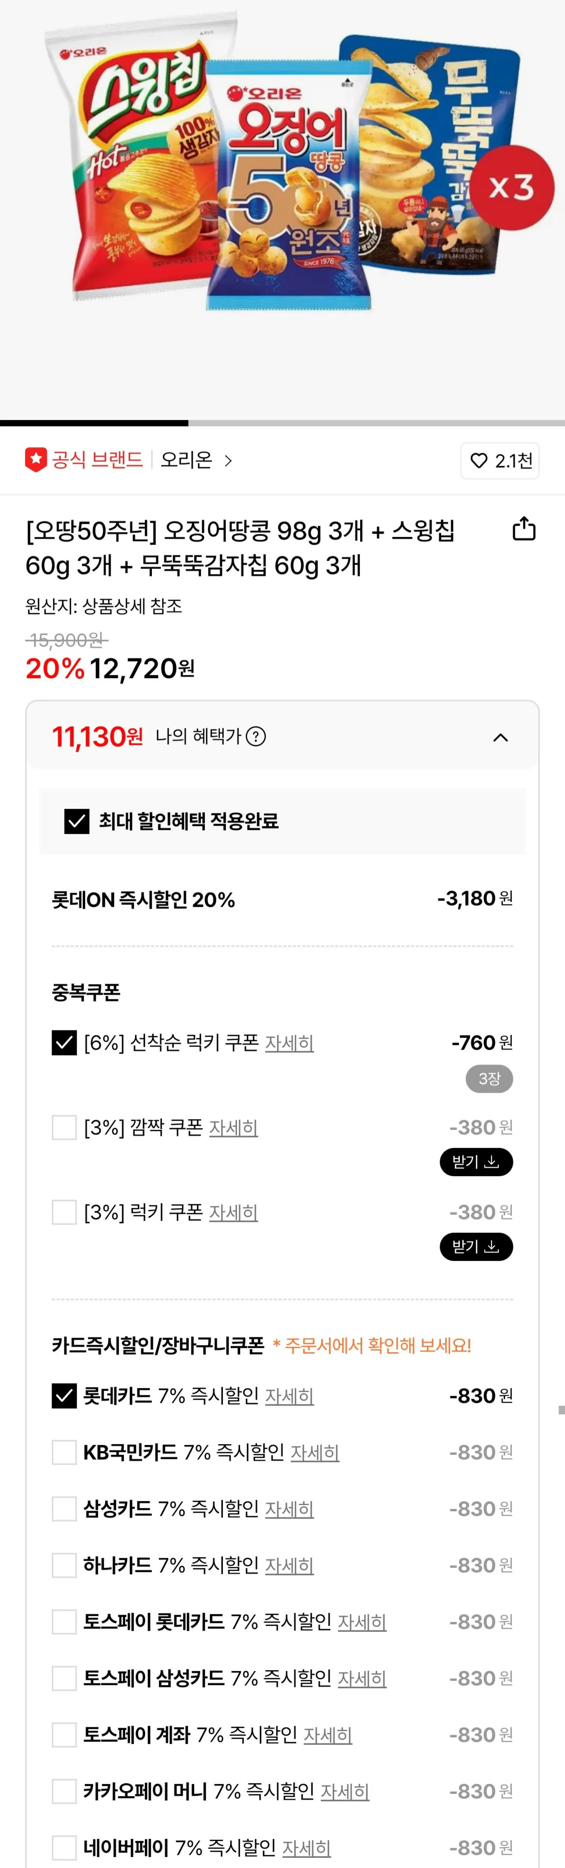
Task: Tap the Orion snack bundle product image
Action: [282, 167]
